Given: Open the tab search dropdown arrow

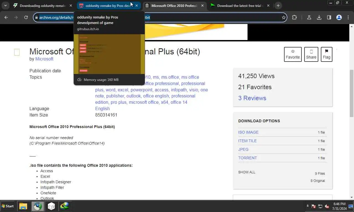Looking at the screenshot, I should tap(5, 6).
